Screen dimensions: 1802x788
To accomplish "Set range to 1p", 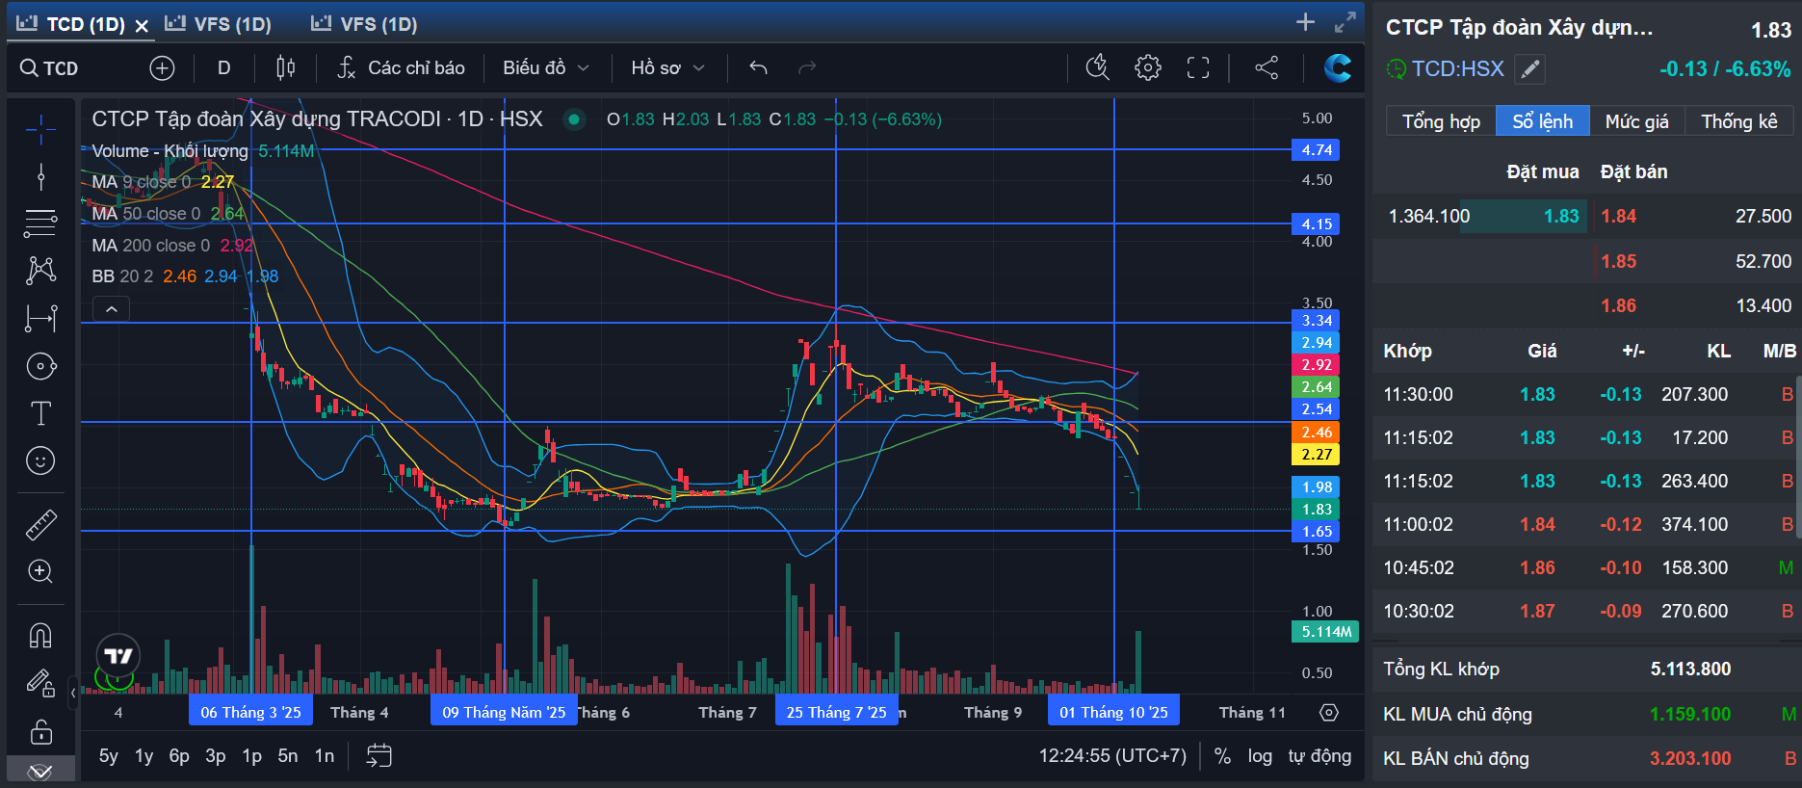I will 252,756.
